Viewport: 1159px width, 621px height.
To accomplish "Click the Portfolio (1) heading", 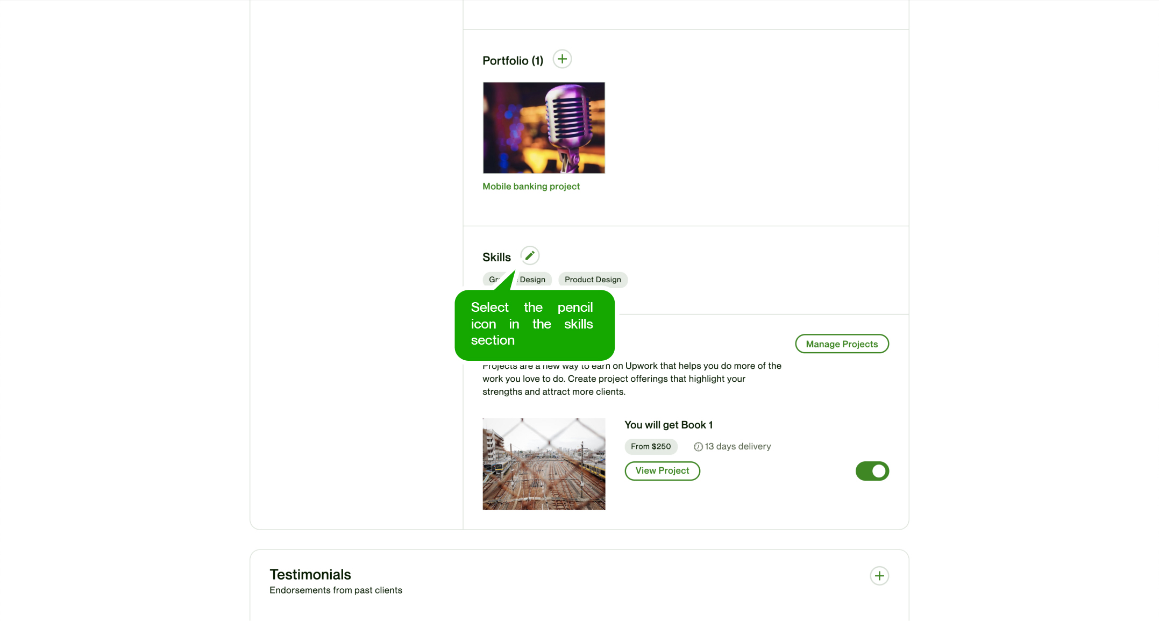I will click(513, 61).
